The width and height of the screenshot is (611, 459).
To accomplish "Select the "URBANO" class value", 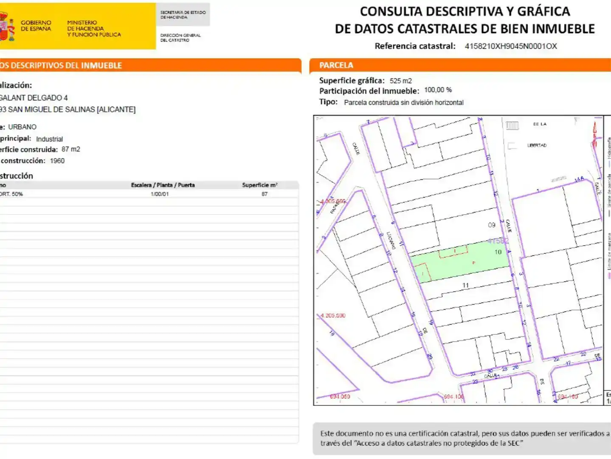I will (x=23, y=127).
